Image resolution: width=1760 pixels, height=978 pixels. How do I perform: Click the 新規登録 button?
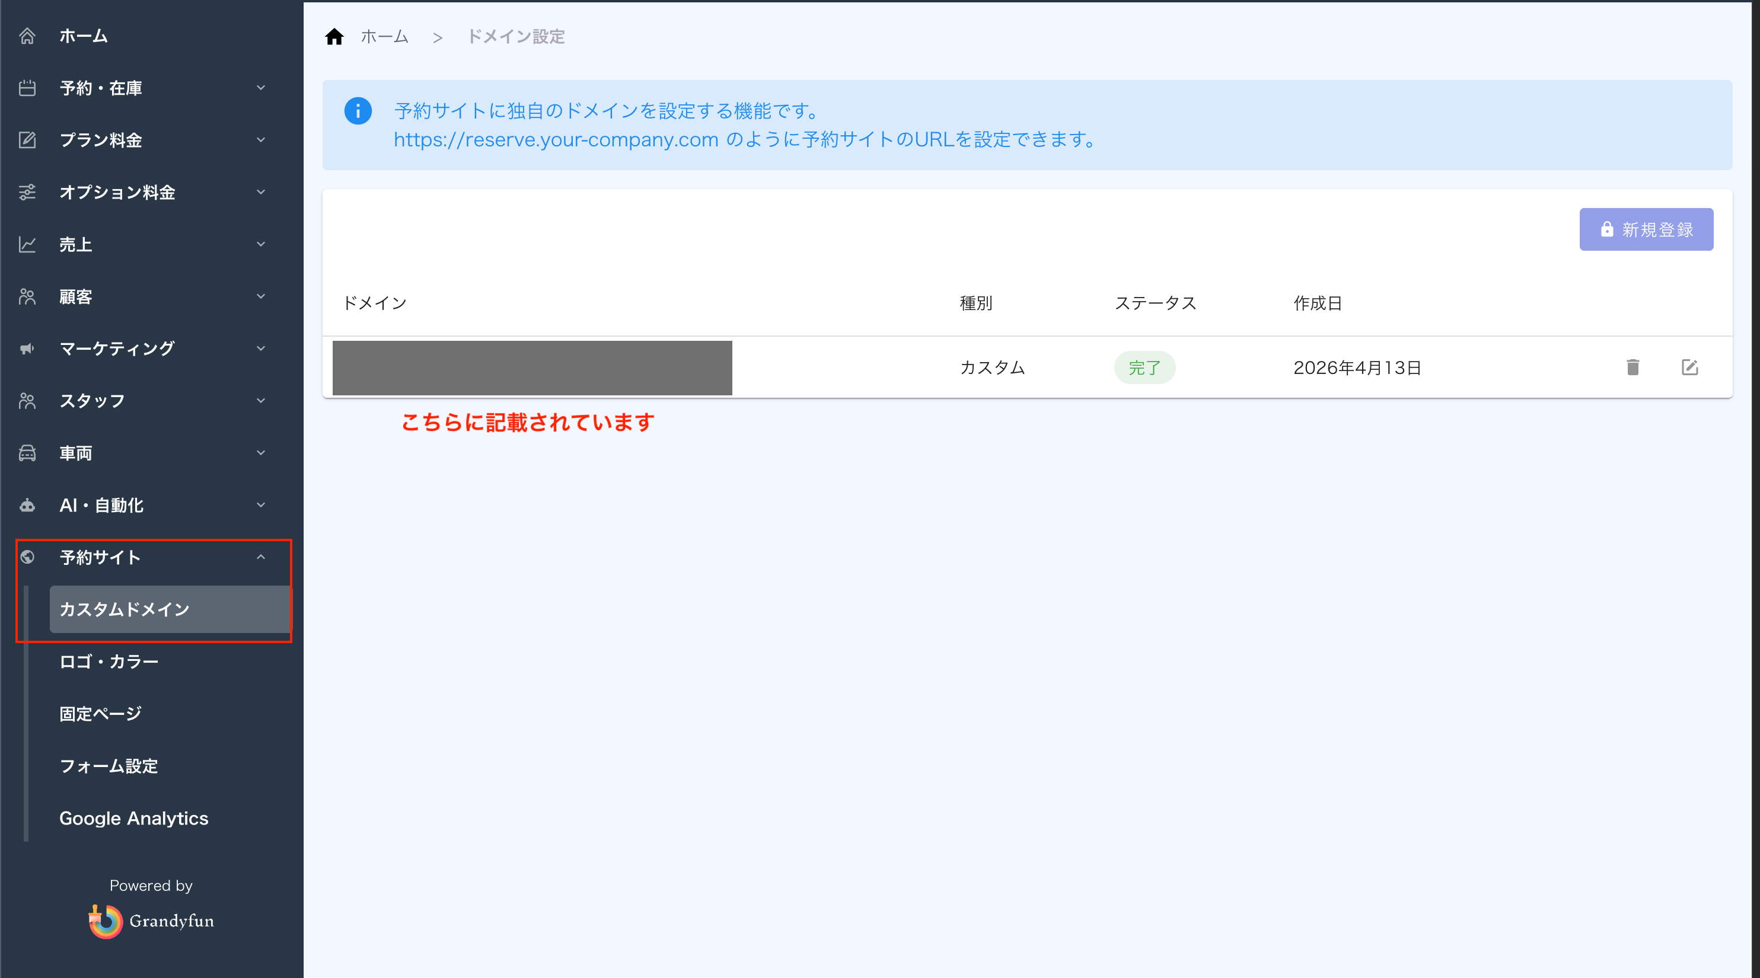(1646, 229)
